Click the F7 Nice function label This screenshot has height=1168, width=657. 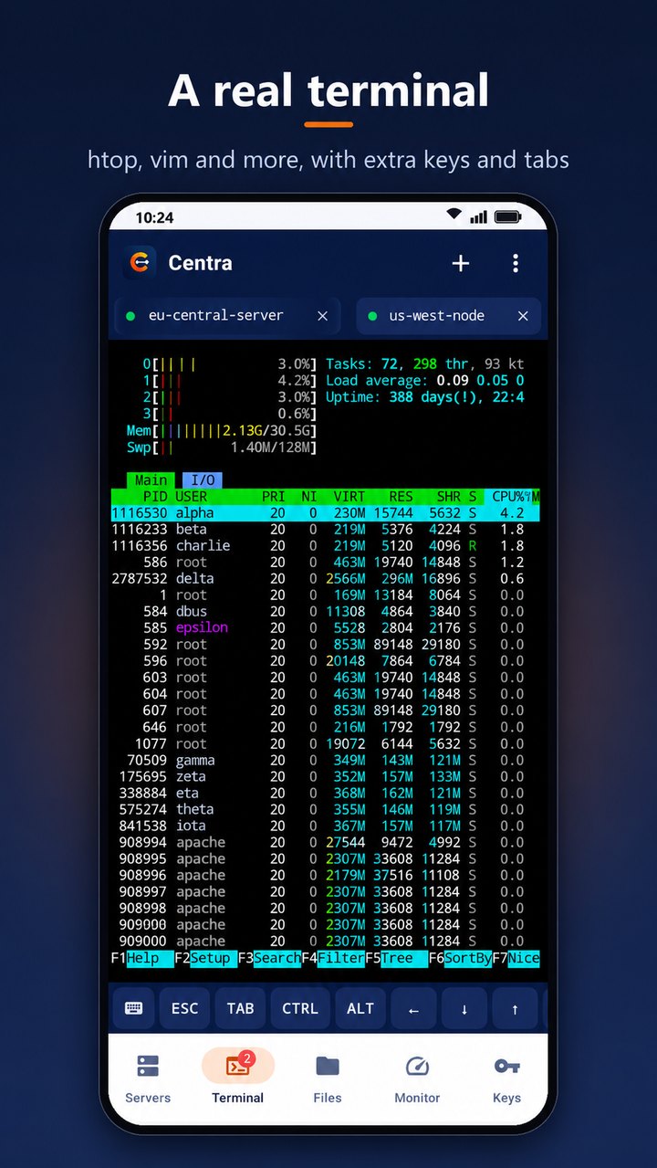coord(516,958)
